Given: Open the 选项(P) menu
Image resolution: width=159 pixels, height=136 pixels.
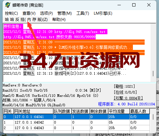Looking at the screenshot, I should point(46,13).
